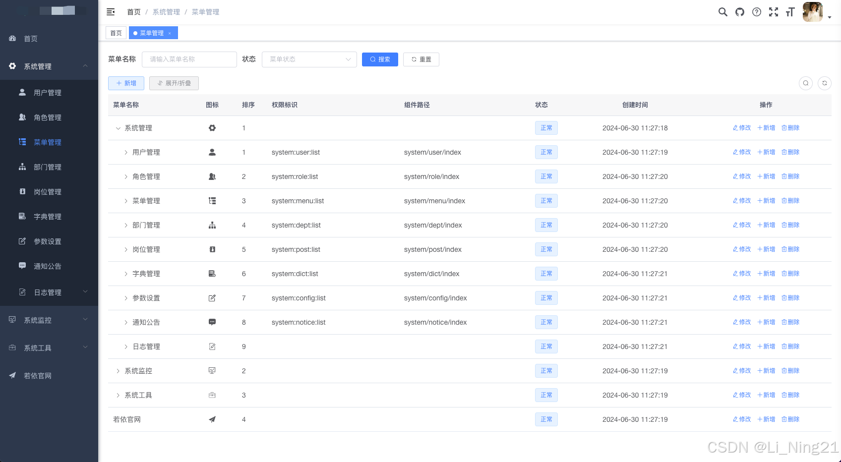
Task: Refresh the table with the refresh icon
Action: 824,83
